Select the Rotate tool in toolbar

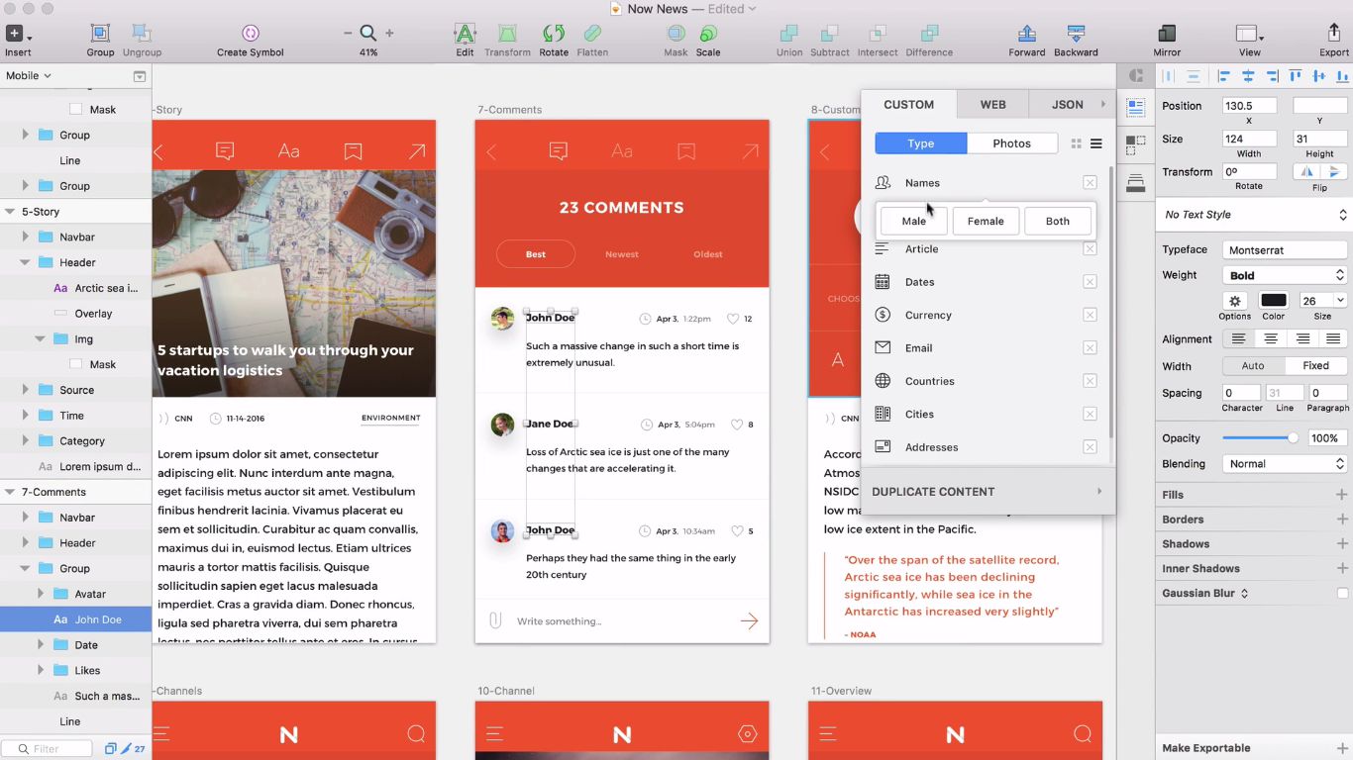[554, 34]
